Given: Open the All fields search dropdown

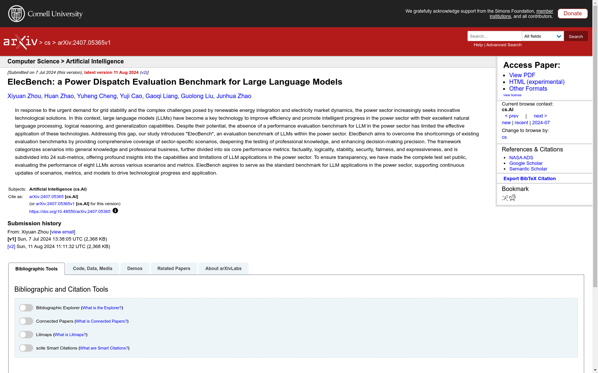Looking at the screenshot, I should click(543, 36).
